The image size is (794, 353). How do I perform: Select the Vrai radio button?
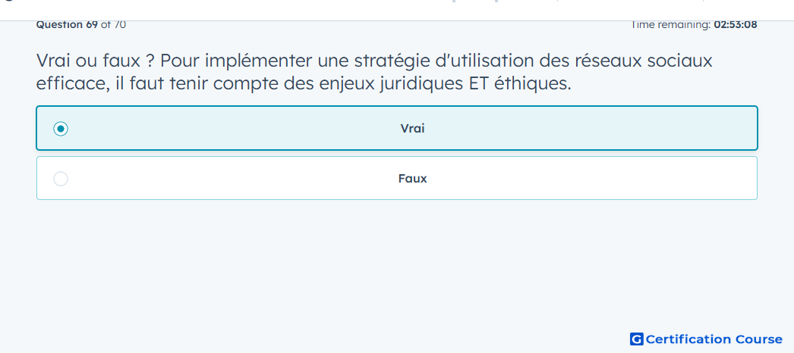coord(61,129)
